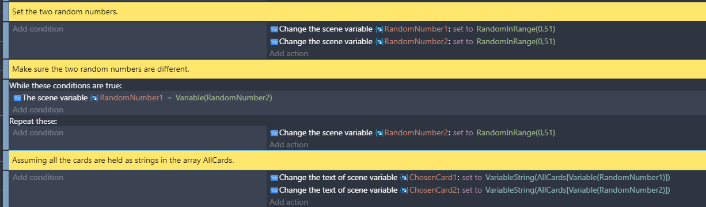
Task: Click the Var icon on the ChosenCard1 action
Action: (x=274, y=178)
